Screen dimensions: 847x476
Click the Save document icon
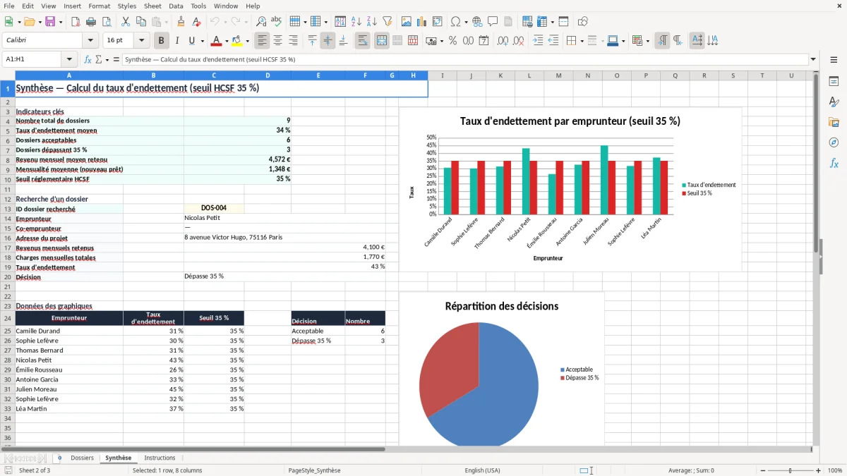(x=50, y=22)
